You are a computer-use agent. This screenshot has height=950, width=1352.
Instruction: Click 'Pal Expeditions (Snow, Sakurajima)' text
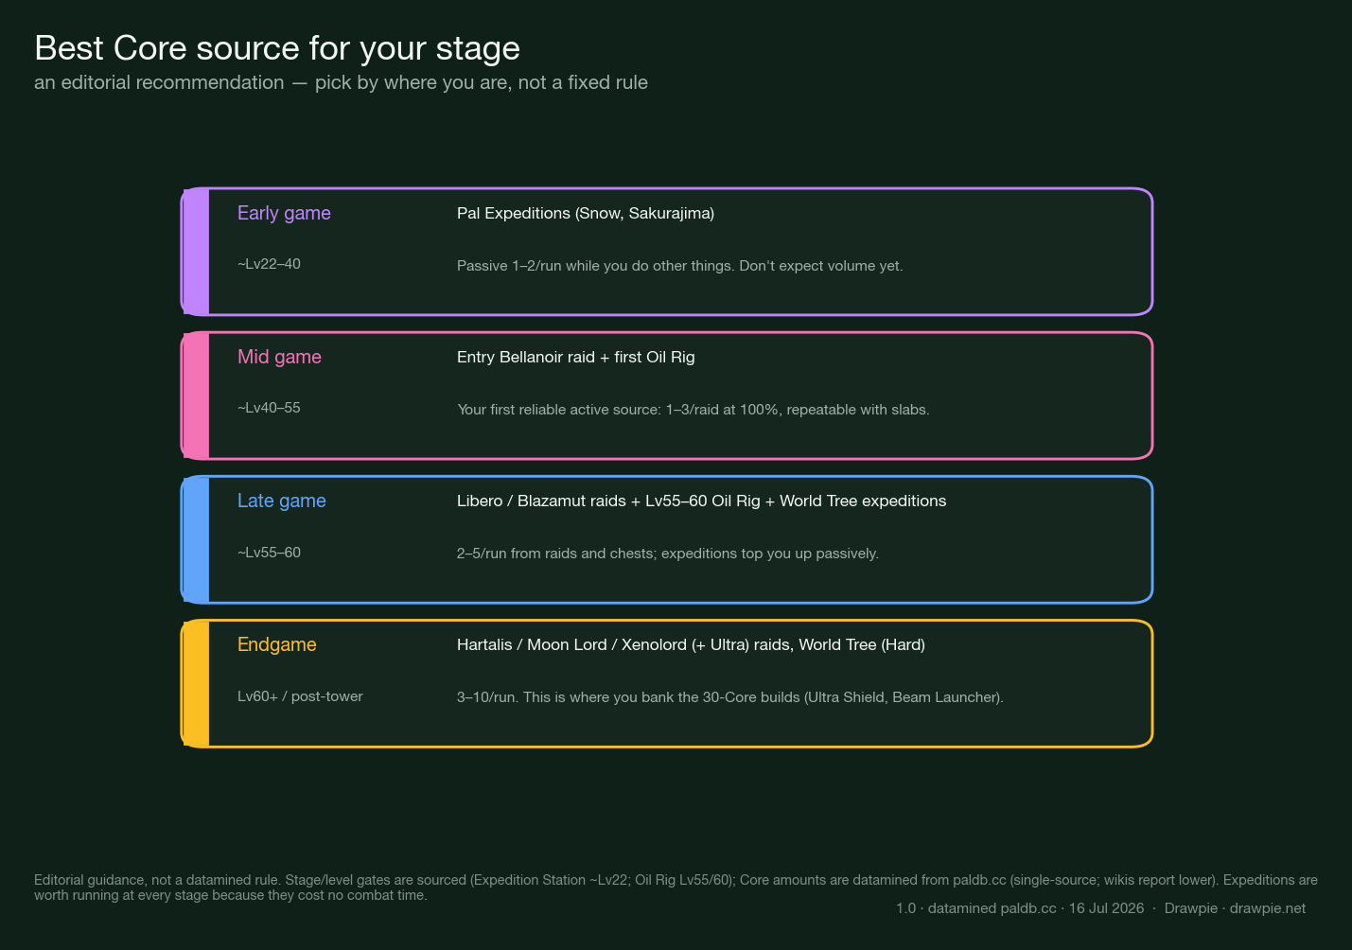[x=586, y=213]
